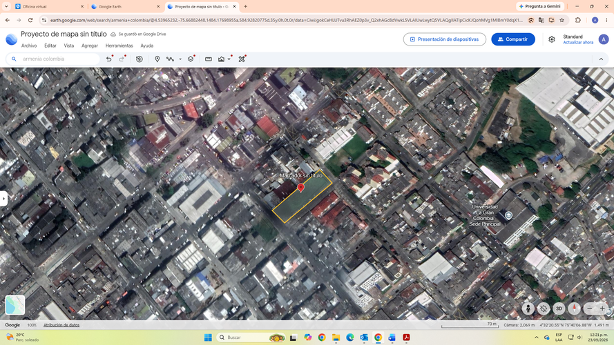Open File Explorer from taskbar
The height and width of the screenshot is (345, 614).
[x=336, y=337]
